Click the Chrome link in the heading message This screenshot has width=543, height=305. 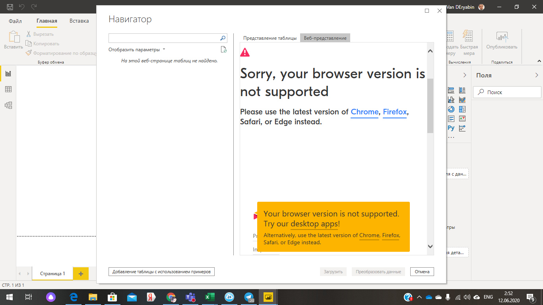pos(365,112)
